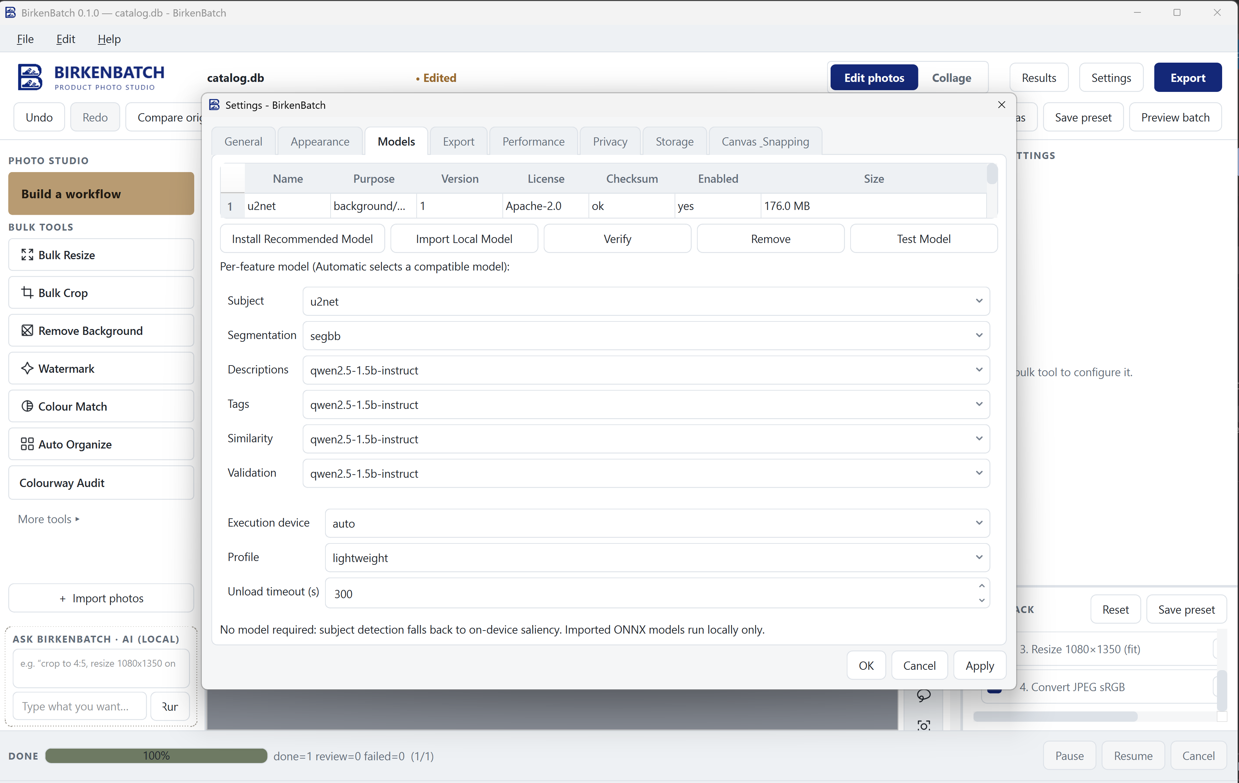The height and width of the screenshot is (783, 1239).
Task: Open the Performance settings tab
Action: coord(533,141)
